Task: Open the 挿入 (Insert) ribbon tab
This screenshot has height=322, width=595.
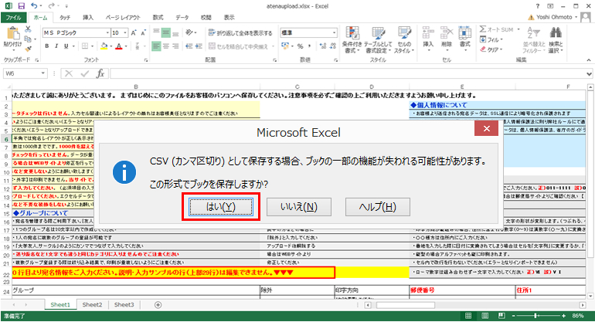Action: coord(88,16)
